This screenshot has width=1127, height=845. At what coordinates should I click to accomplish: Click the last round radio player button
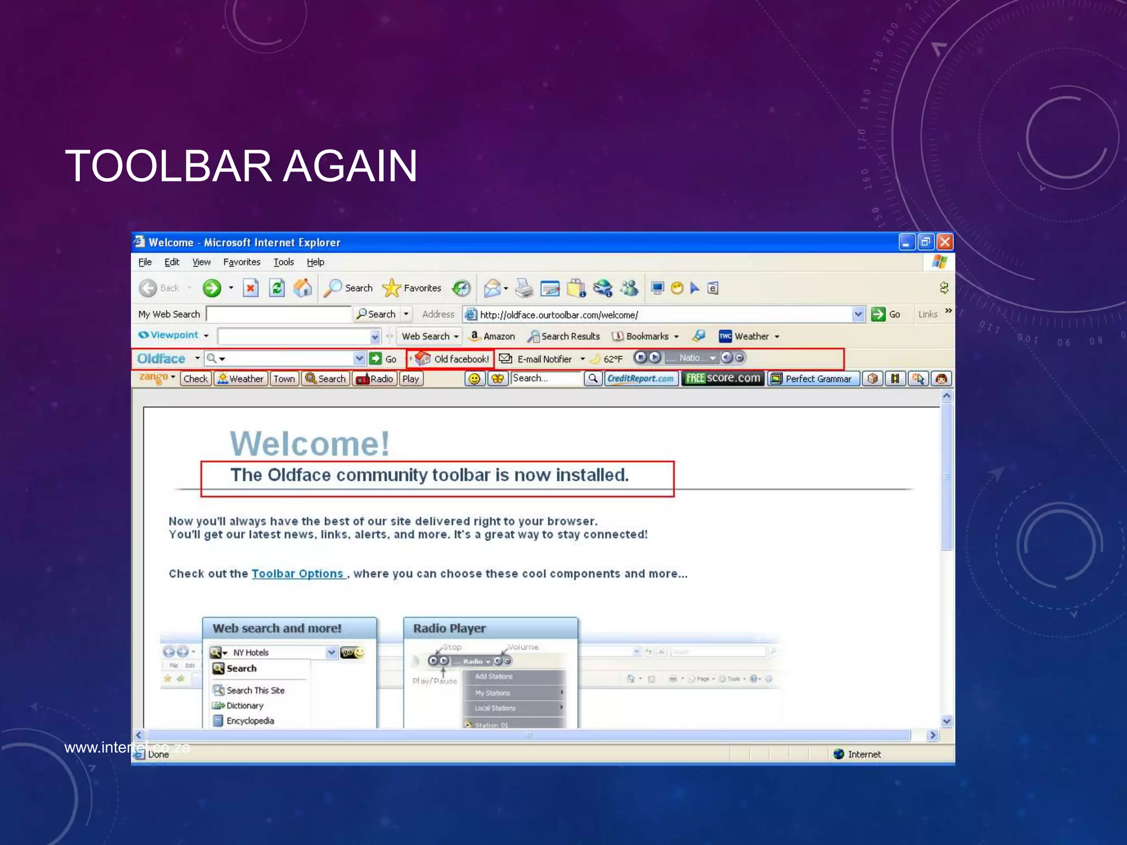point(740,358)
